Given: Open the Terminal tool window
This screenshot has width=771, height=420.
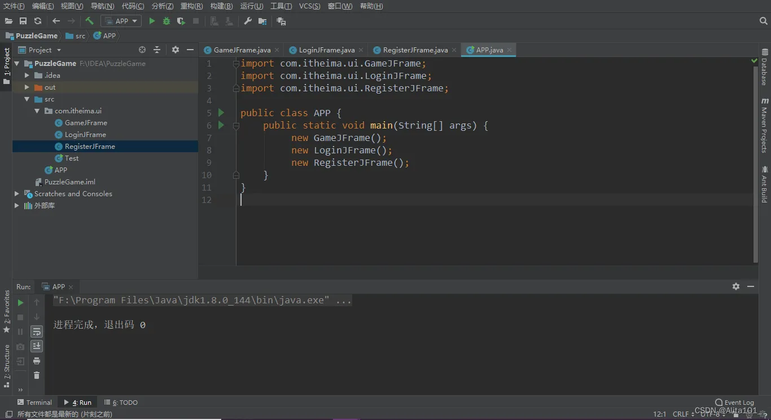Looking at the screenshot, I should tap(34, 403).
